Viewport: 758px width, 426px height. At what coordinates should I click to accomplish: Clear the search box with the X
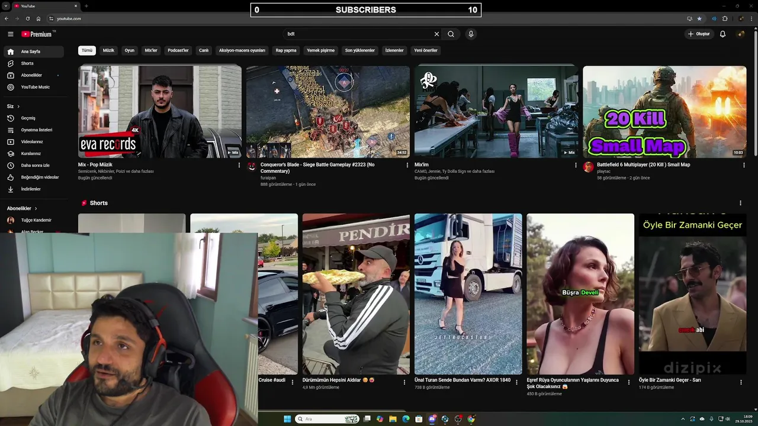coord(436,34)
